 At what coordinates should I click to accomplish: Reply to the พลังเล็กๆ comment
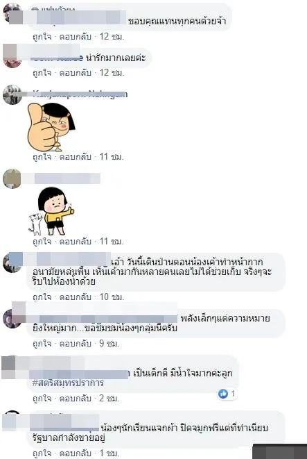[x=76, y=343]
